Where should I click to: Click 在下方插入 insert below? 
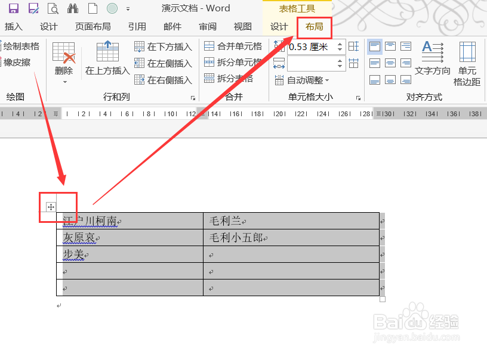click(x=164, y=47)
